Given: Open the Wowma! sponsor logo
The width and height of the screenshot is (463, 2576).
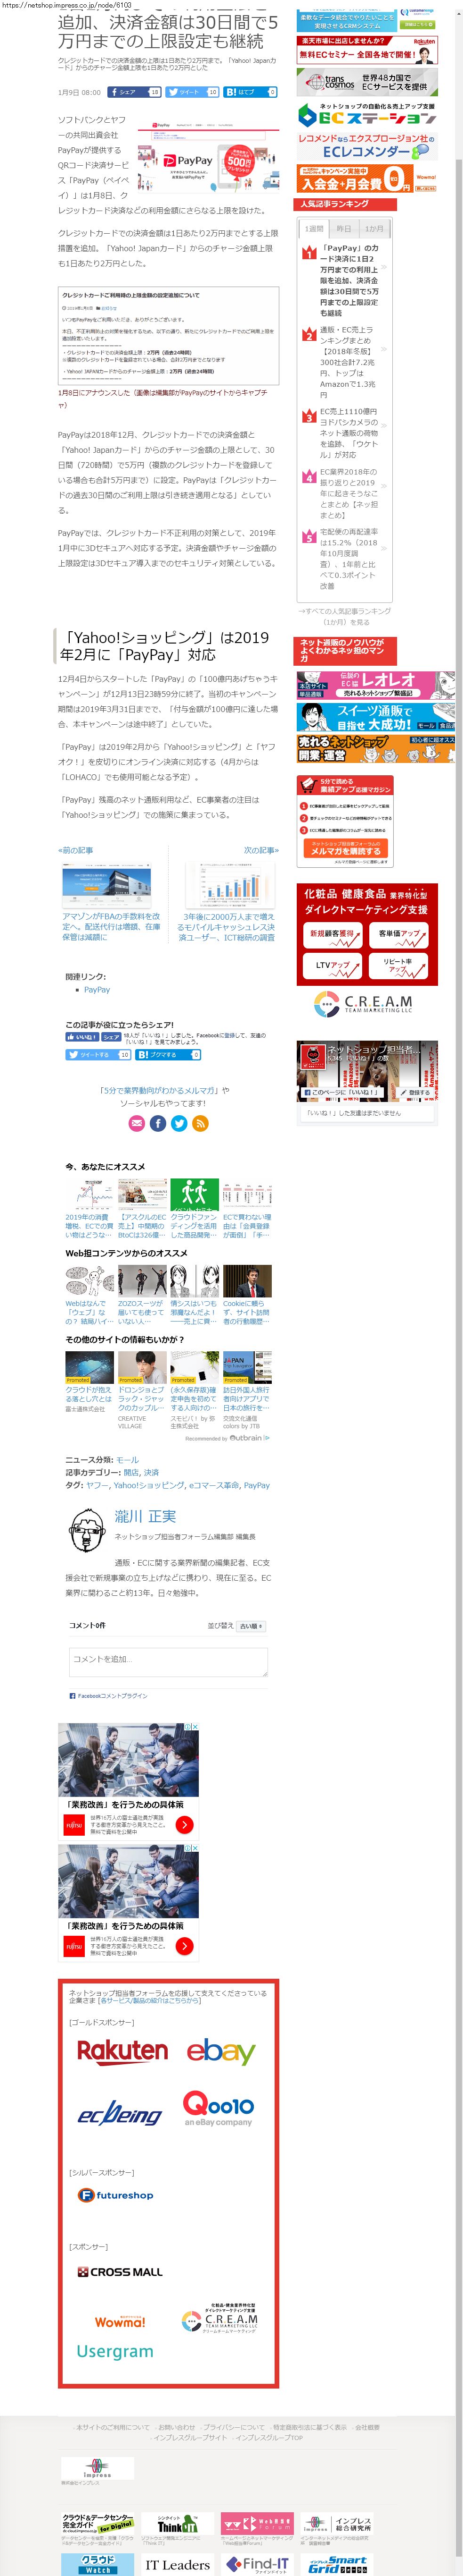Looking at the screenshot, I should 120,2322.
